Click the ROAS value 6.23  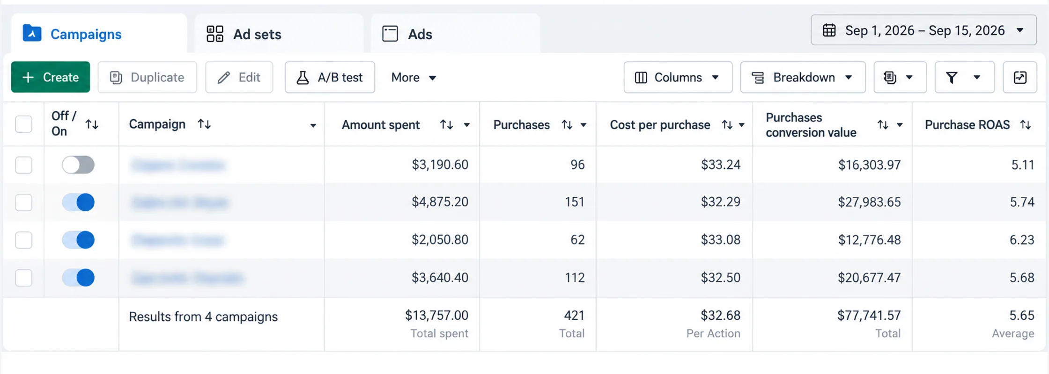coord(1021,240)
